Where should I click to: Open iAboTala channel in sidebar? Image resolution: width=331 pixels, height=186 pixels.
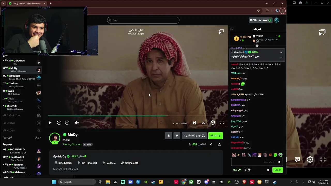(x=22, y=107)
